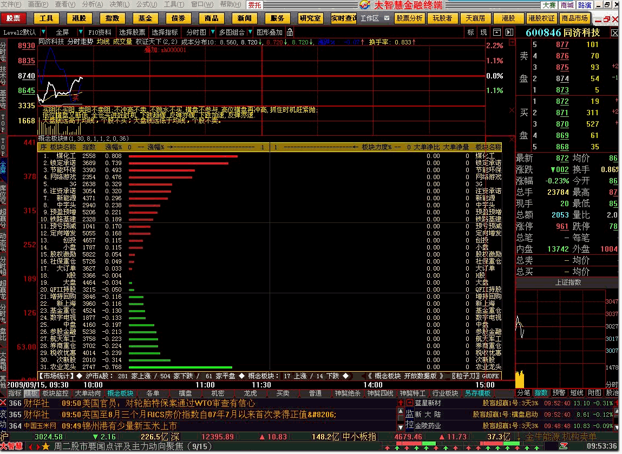
Task: Click the F10资料 button
Action: click(100, 32)
